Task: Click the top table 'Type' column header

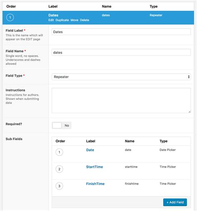Action: tap(153, 7)
